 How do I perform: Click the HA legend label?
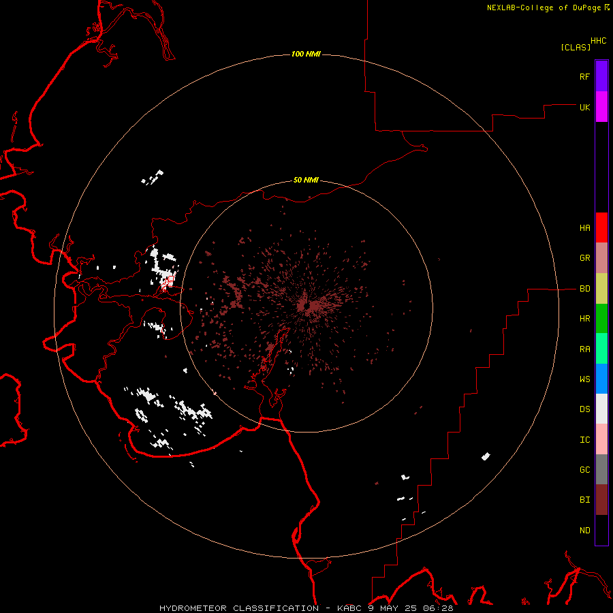584,228
